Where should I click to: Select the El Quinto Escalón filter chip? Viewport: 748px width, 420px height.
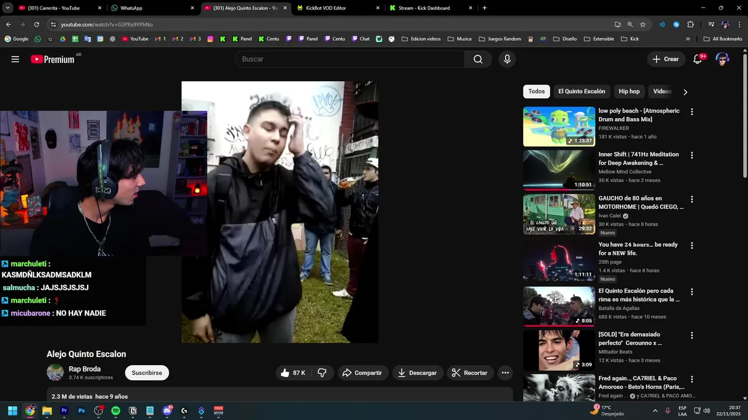581,92
